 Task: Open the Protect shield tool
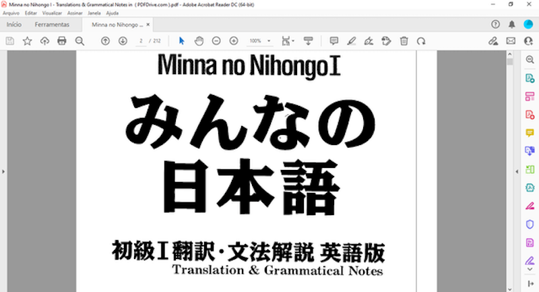(x=530, y=225)
